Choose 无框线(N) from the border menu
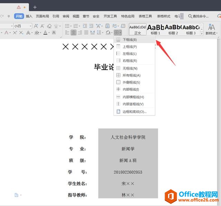 [x=134, y=69]
